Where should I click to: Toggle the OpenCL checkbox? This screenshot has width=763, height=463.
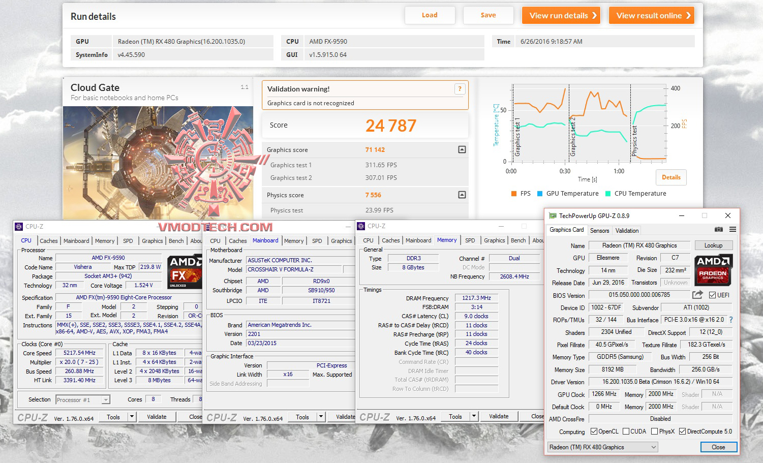point(594,431)
